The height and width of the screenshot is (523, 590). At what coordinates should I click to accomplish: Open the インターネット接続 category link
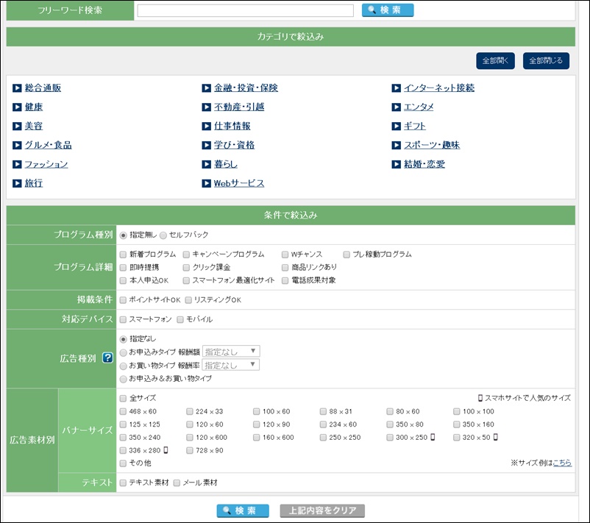point(439,88)
